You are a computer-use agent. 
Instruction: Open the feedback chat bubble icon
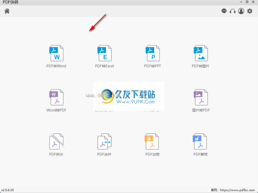224,11
